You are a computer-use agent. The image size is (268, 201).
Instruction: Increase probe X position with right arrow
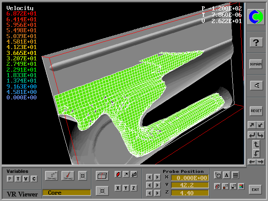tap(157, 178)
